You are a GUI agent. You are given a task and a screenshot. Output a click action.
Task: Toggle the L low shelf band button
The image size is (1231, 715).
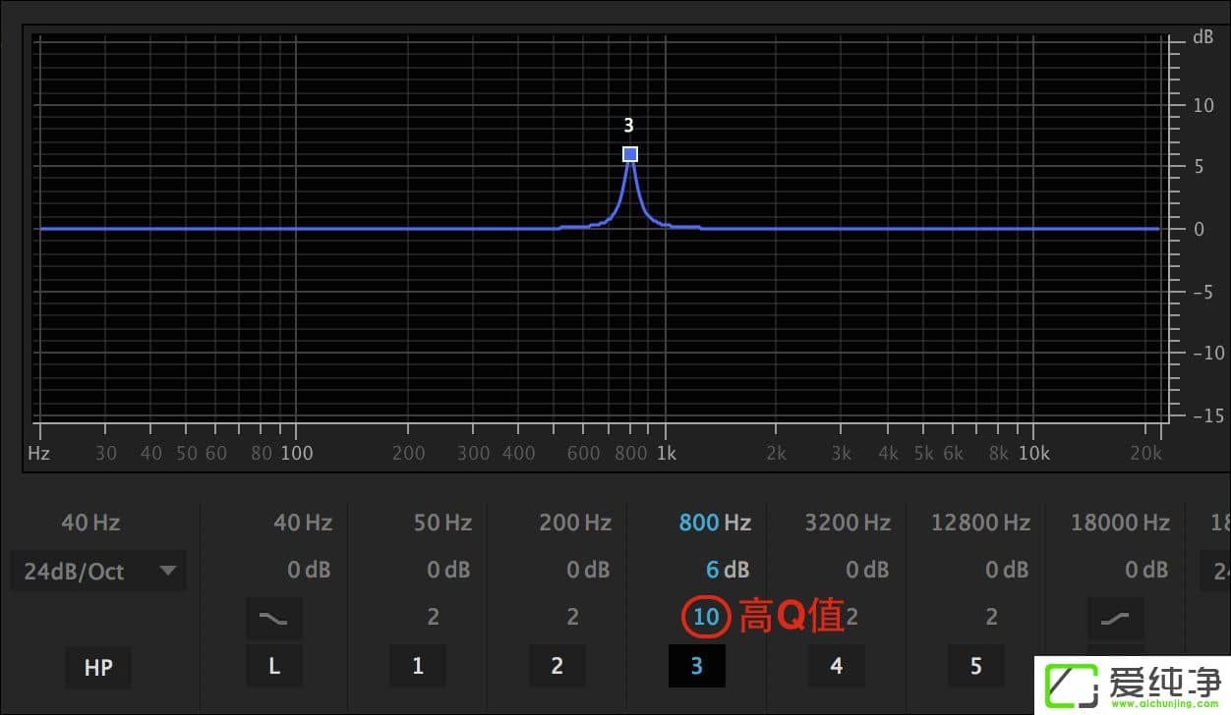274,666
